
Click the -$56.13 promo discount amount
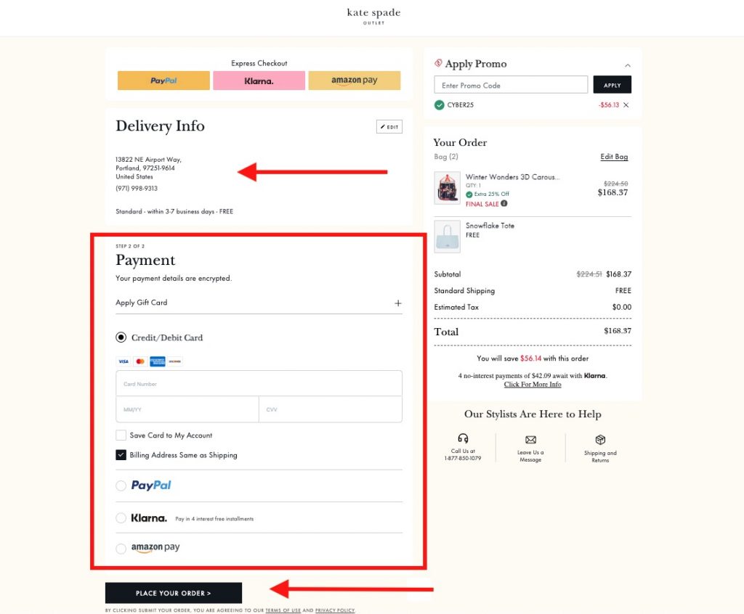(x=609, y=105)
